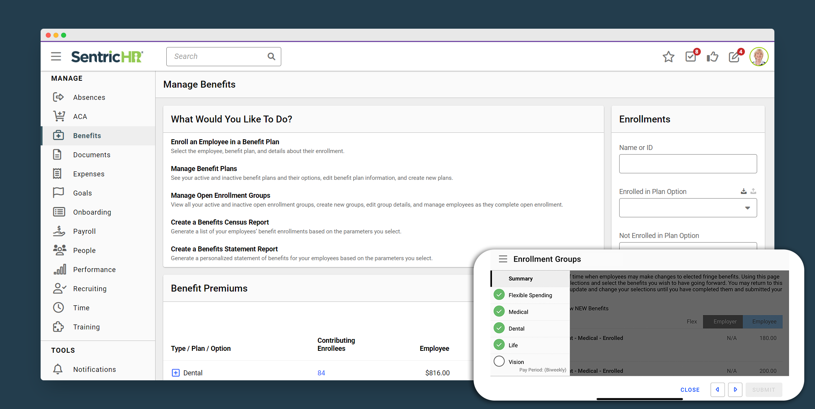
Task: Click the 'Pay Period: (Biweekly)' text
Action: [543, 370]
